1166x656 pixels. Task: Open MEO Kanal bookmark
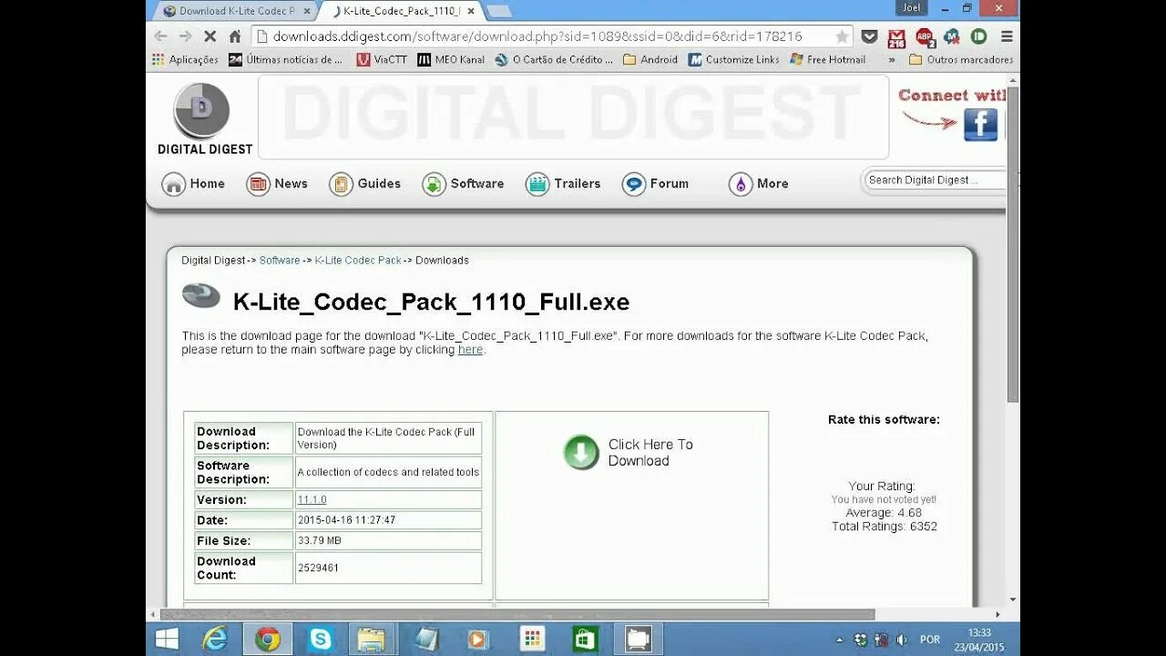tap(451, 59)
